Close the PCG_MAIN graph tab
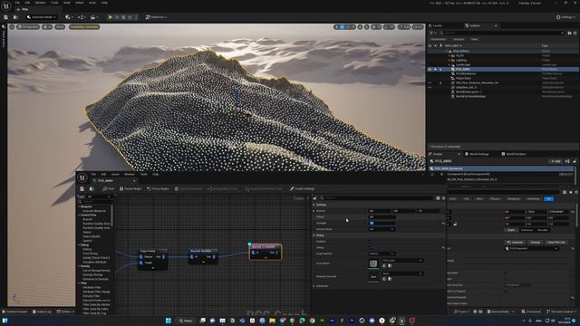The image size is (580, 326). (x=134, y=181)
